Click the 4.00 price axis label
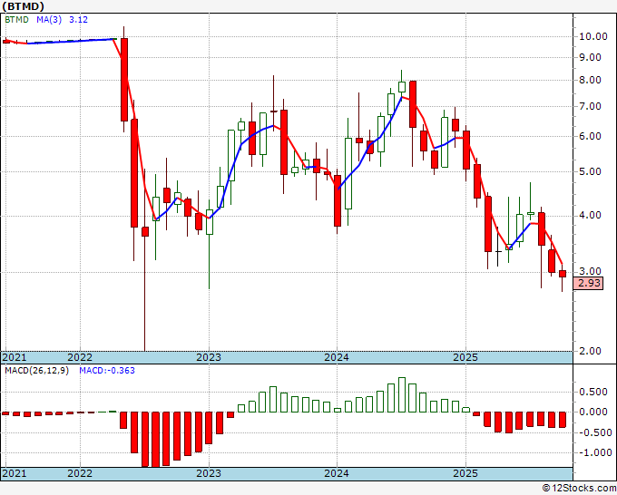The height and width of the screenshot is (495, 617). [x=590, y=216]
